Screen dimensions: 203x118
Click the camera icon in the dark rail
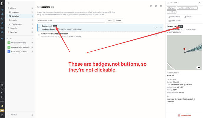(2, 28)
